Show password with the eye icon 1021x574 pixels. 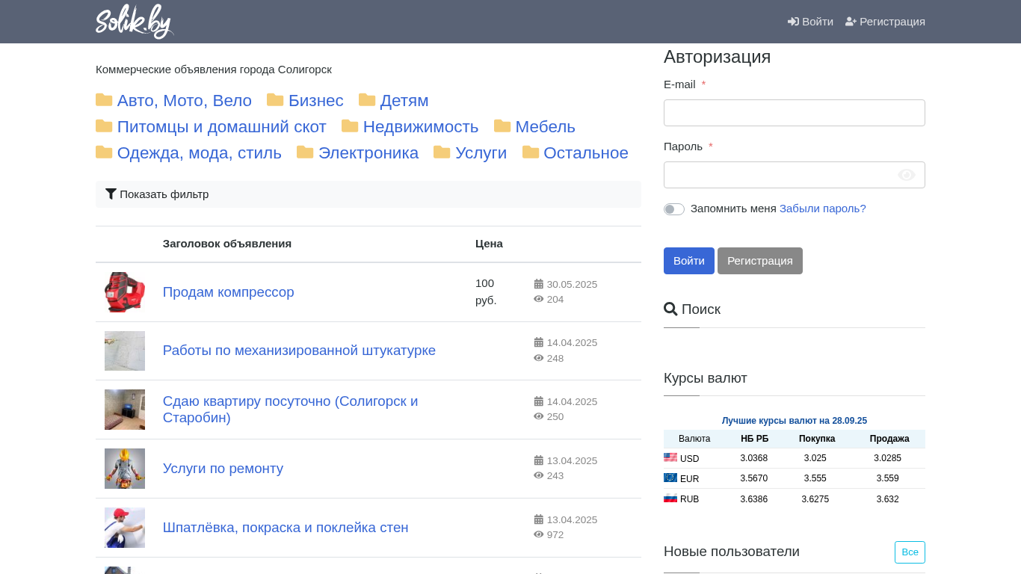[906, 175]
